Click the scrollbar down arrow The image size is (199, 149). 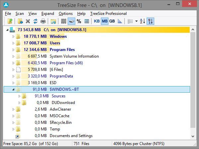193,136
